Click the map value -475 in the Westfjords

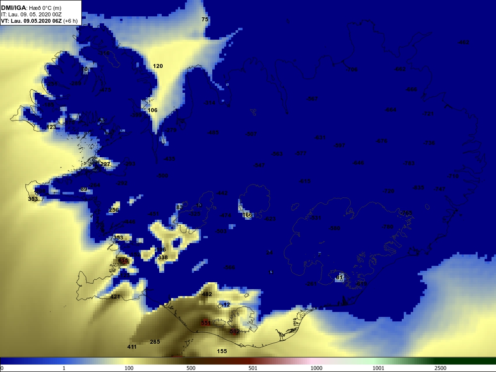[x=106, y=90]
